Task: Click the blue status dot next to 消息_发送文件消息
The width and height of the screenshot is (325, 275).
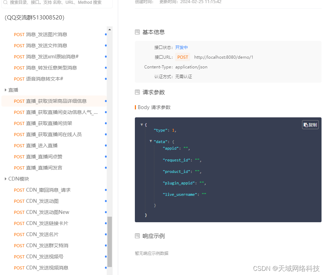Action: pos(105,45)
